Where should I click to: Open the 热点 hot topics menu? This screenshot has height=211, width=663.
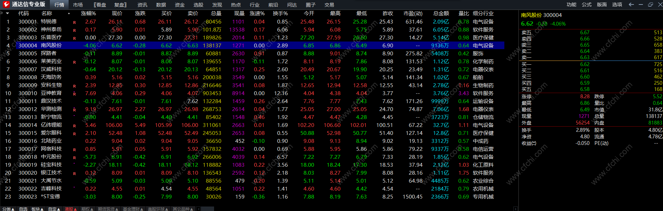236,5
